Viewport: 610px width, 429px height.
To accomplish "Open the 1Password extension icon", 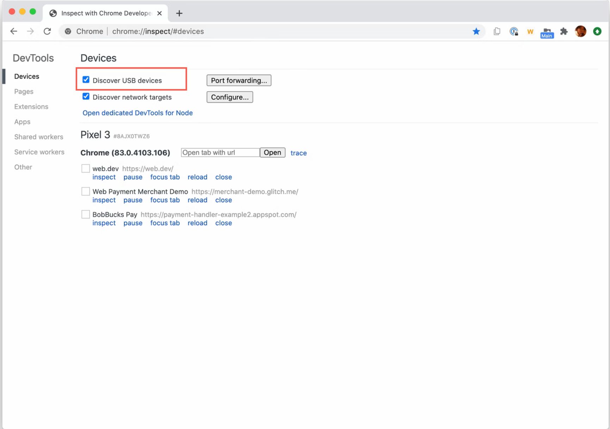I will tap(514, 31).
